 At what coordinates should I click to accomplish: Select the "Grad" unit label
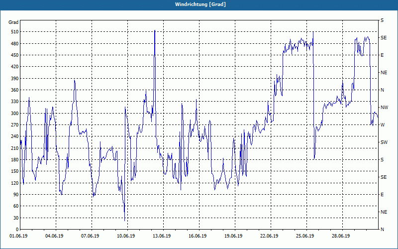pos(13,22)
